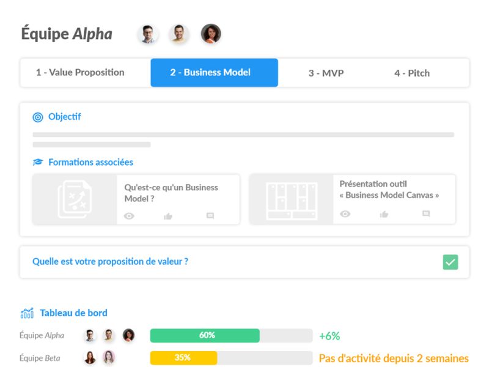This screenshot has width=489, height=367.
Task: Go to the 4 - Pitch tab
Action: [x=412, y=73]
